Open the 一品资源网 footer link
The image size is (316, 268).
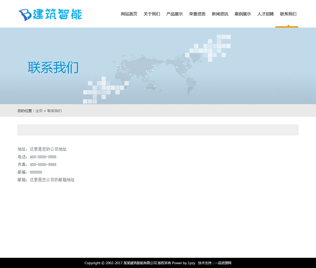[x=223, y=263]
